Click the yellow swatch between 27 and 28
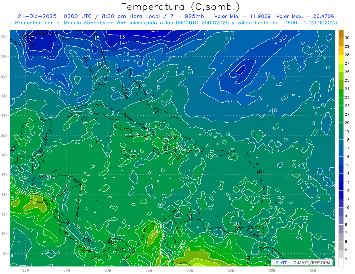The height and width of the screenshot is (274, 355). [x=341, y=59]
